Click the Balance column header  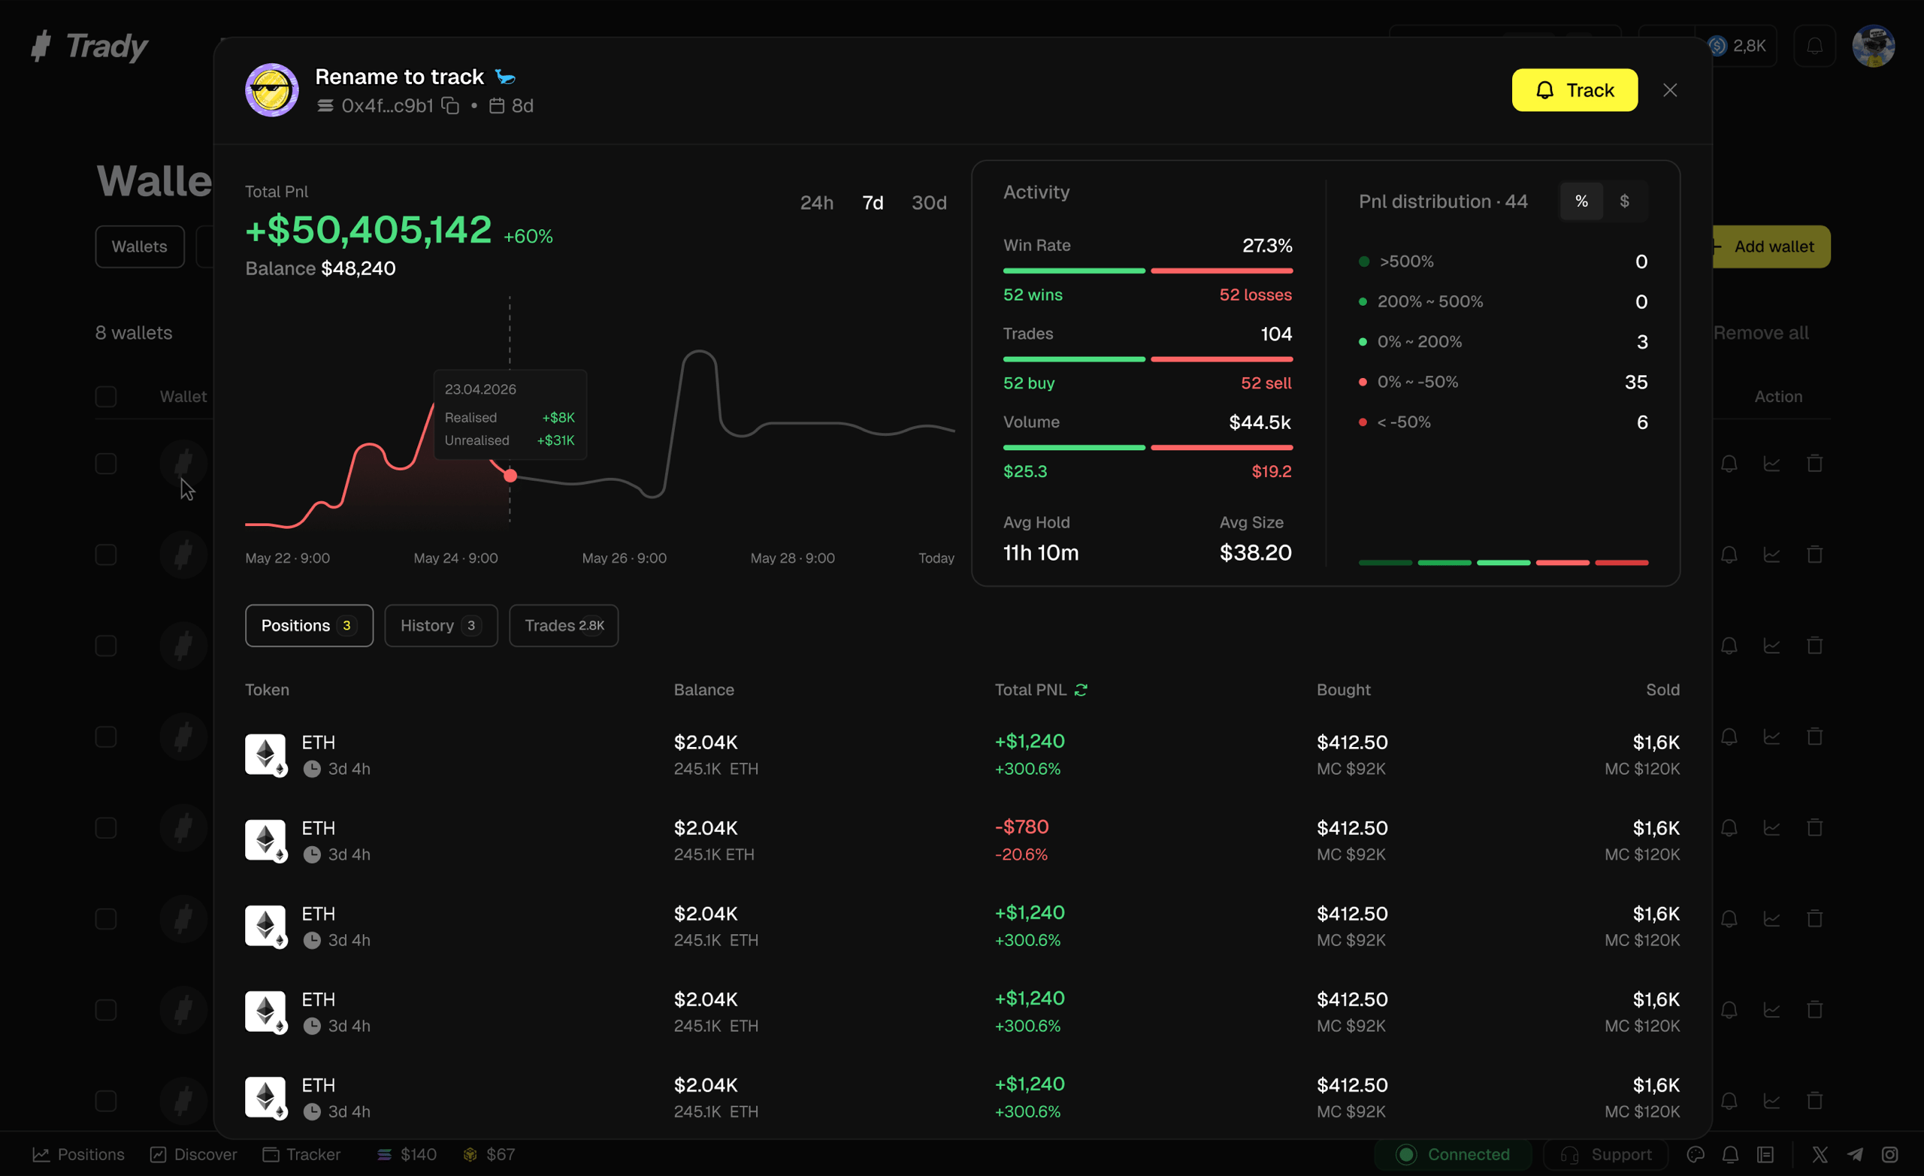704,690
